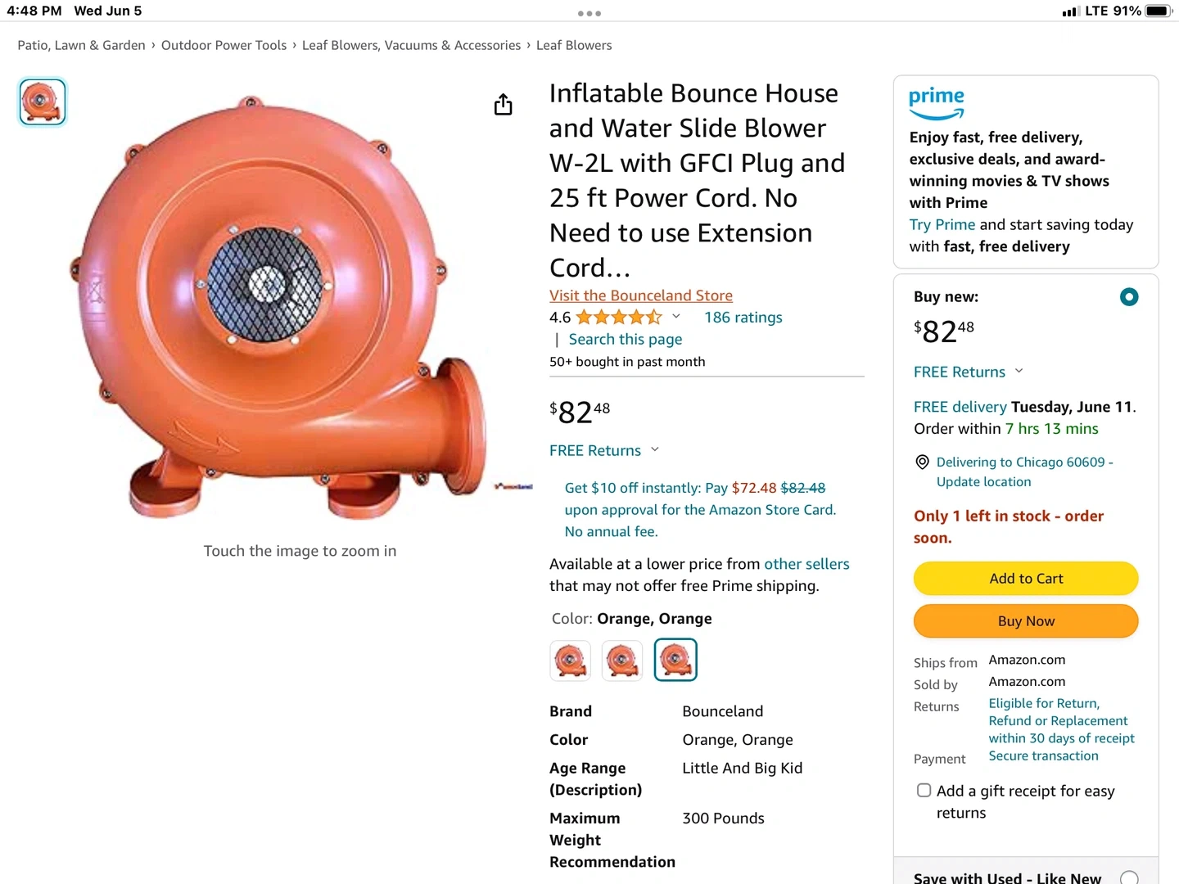Go to Leaf Blowers breadcrumb category
Screen dimensions: 1179x884
click(574, 45)
